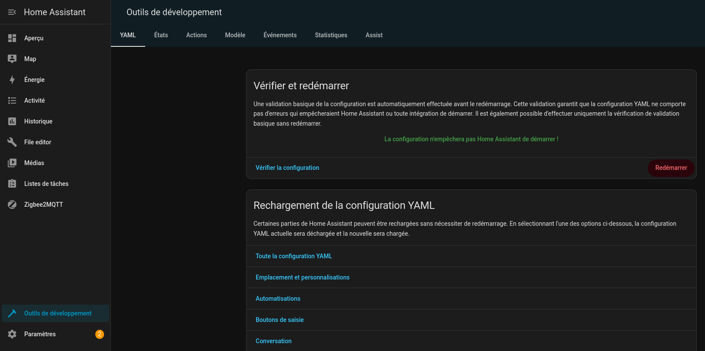This screenshot has width=705, height=351.
Task: Click the Rechargement de la configuration YAML heading
Action: pos(344,205)
